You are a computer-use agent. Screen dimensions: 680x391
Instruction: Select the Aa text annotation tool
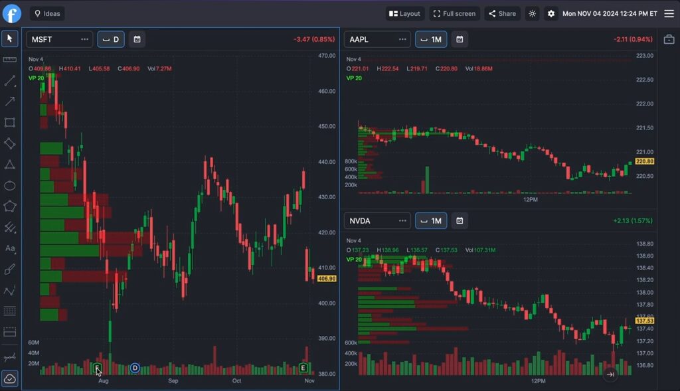(x=9, y=248)
